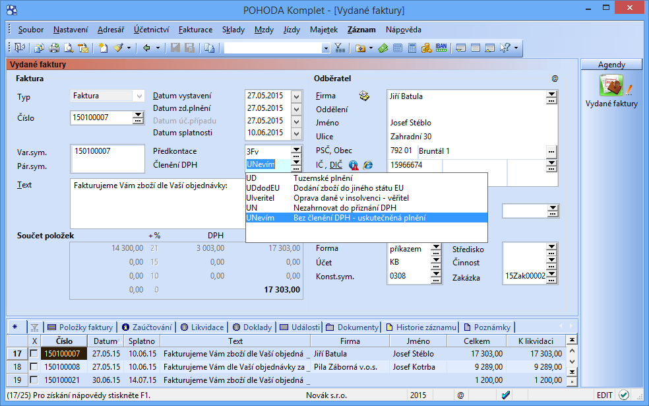
Task: Click the filter funnel toolbar icon
Action: [340, 48]
